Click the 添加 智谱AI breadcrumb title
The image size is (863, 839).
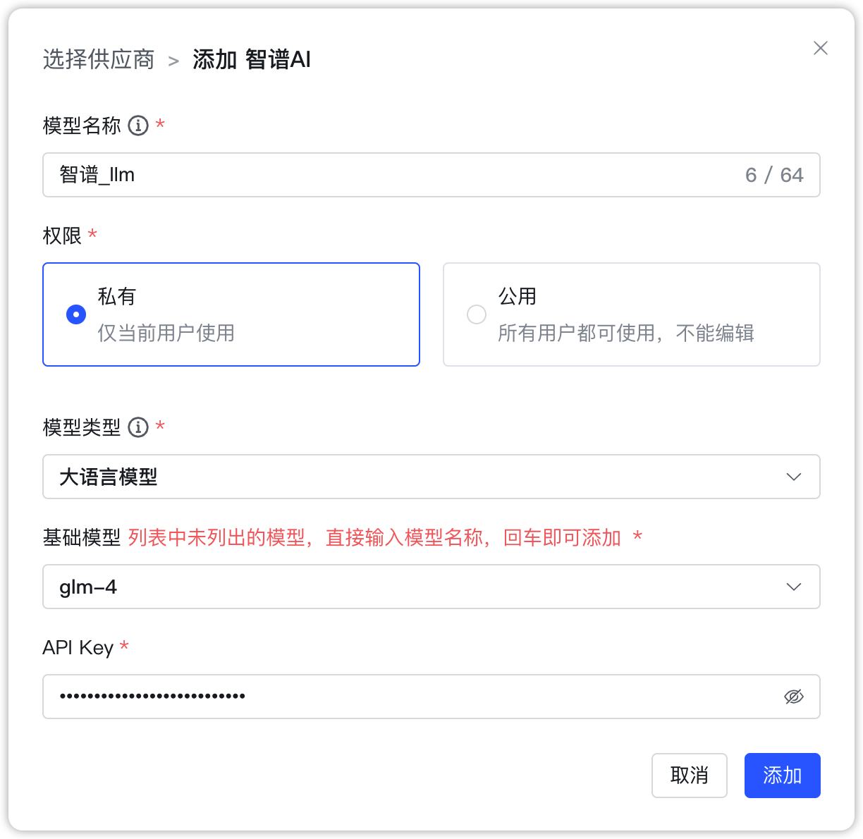coord(252,60)
